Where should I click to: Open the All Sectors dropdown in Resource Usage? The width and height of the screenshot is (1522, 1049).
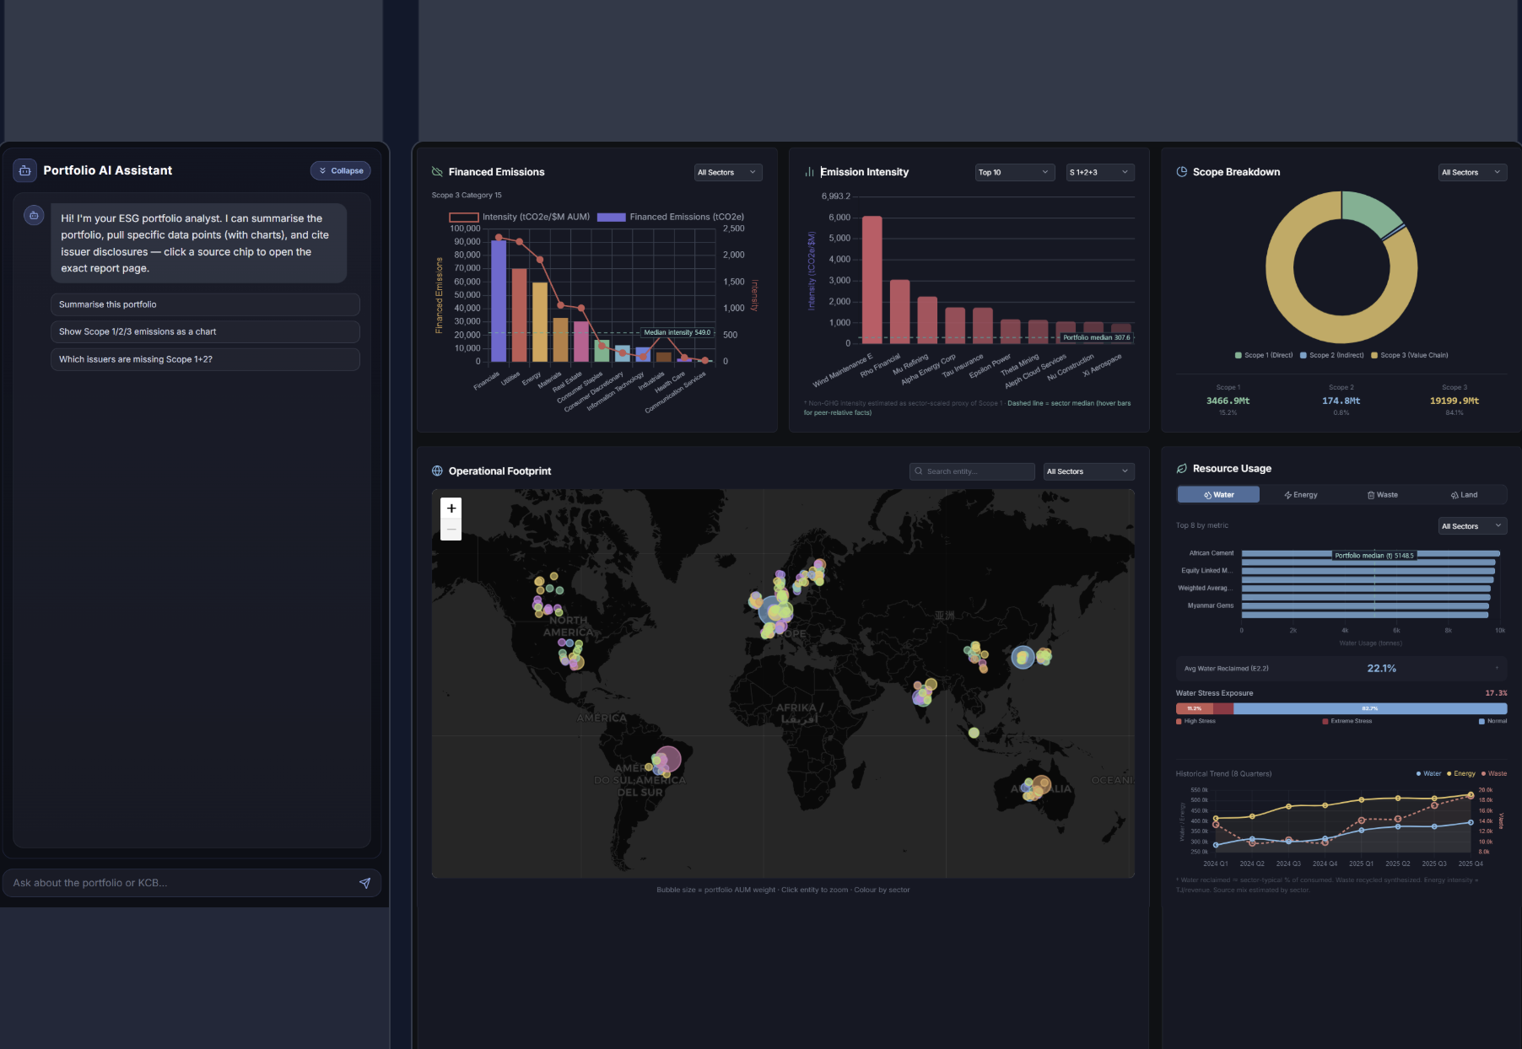click(x=1472, y=526)
